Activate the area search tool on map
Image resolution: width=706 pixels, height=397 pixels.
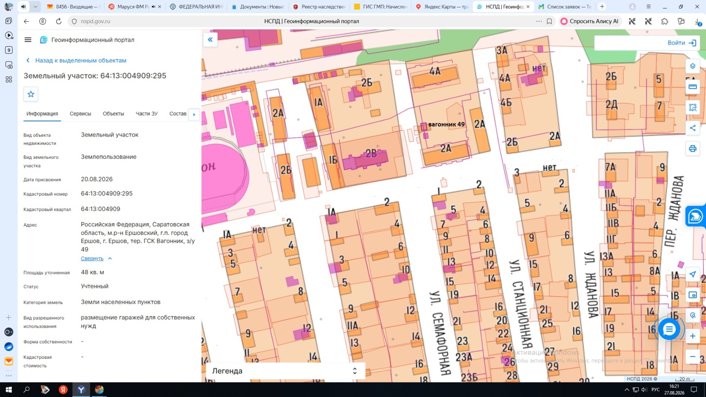click(x=693, y=107)
